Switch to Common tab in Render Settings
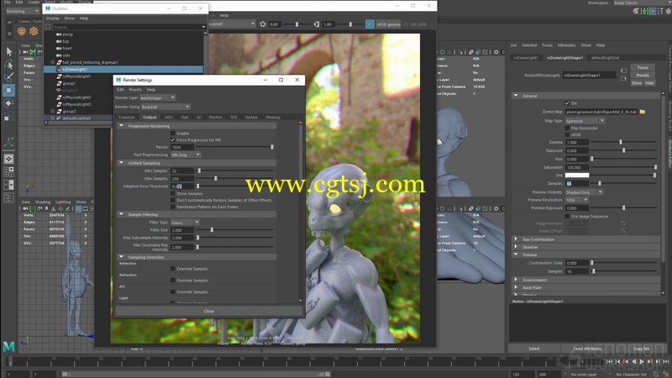Viewport: 672px width, 378px height. pyautogui.click(x=127, y=118)
